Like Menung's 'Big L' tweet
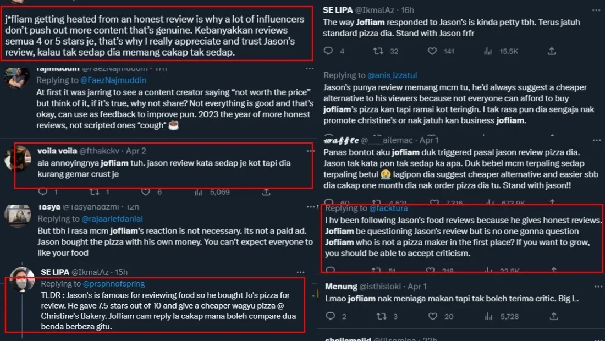Screen dimensions: 605x341 [433, 316]
